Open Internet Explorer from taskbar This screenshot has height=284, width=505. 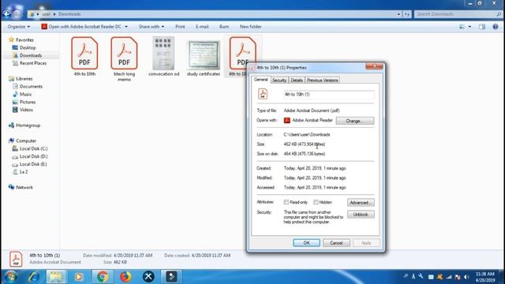click(33, 277)
